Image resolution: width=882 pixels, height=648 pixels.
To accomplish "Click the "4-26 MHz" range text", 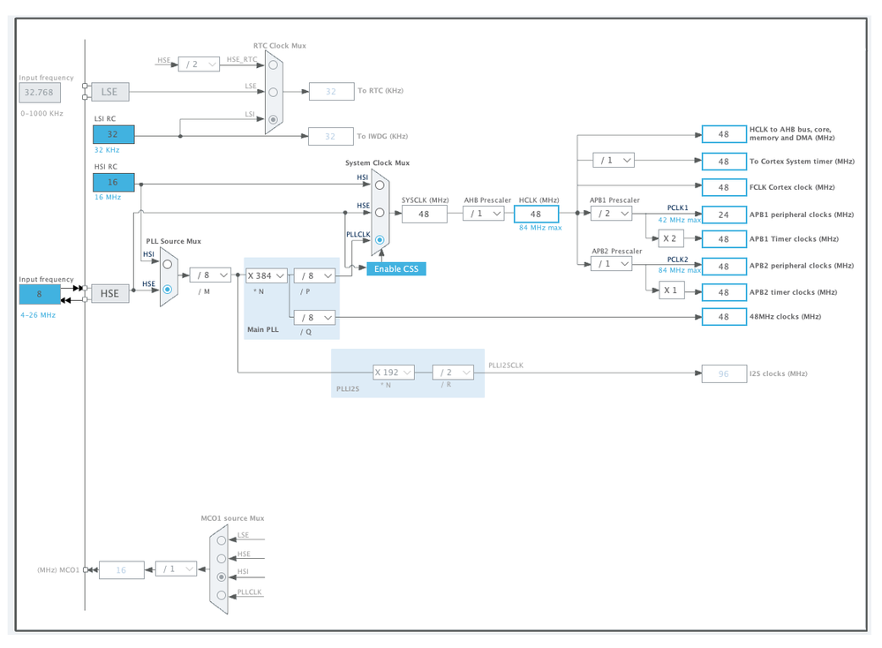I will click(38, 315).
